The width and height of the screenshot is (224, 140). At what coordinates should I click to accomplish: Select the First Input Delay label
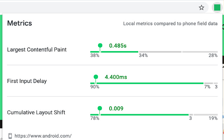pos(27,81)
